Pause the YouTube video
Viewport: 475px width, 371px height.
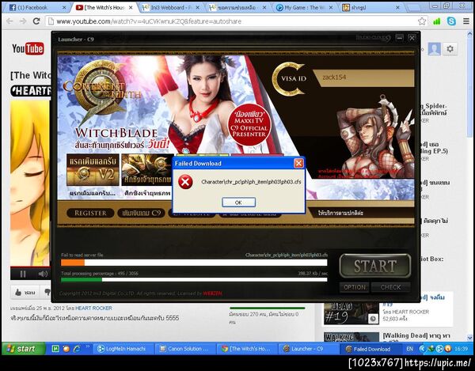tap(23, 274)
